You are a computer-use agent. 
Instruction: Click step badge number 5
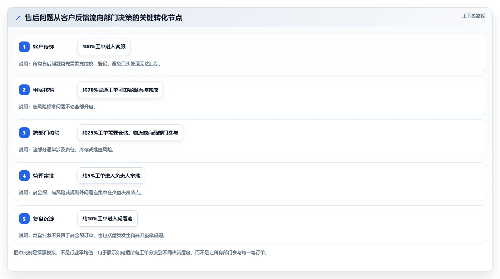pyautogui.click(x=24, y=219)
